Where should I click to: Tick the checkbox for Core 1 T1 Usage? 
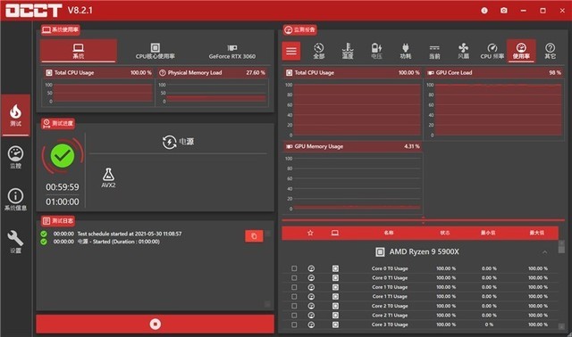pos(294,297)
